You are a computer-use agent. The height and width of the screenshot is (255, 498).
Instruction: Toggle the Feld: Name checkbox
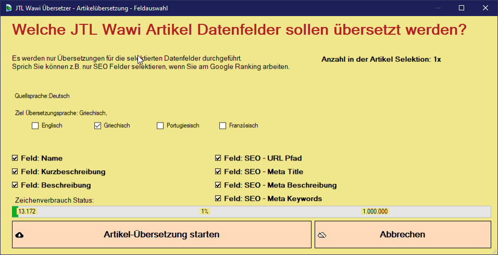15,158
